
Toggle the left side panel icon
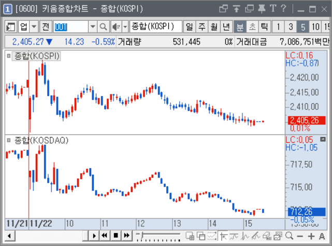click(10, 27)
